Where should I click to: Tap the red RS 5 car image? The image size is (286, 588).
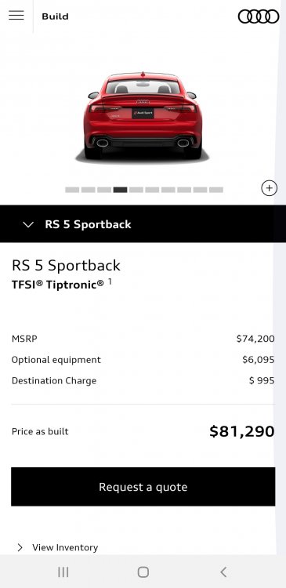[x=143, y=116]
